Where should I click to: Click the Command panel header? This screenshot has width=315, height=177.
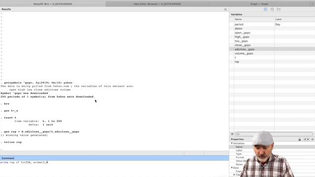tap(8, 158)
